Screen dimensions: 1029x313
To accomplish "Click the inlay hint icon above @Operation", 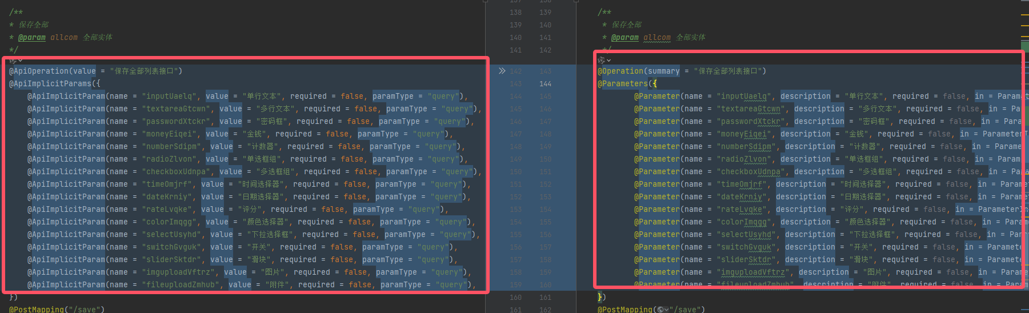I will [601, 60].
